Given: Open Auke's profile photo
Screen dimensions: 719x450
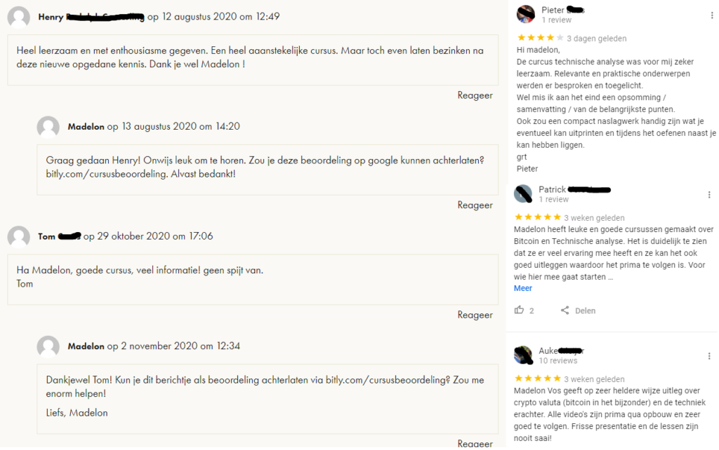Looking at the screenshot, I should point(523,355).
